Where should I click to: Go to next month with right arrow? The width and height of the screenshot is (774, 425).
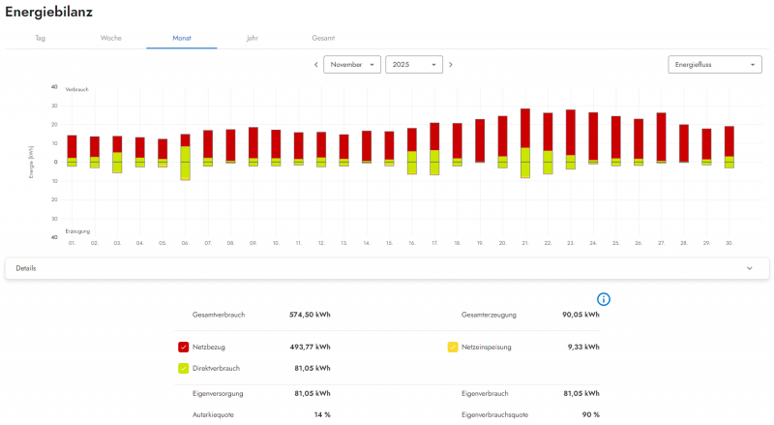[450, 65]
